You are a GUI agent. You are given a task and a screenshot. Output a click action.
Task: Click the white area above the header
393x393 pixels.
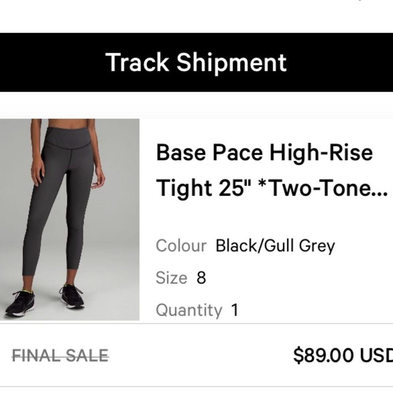(196, 17)
